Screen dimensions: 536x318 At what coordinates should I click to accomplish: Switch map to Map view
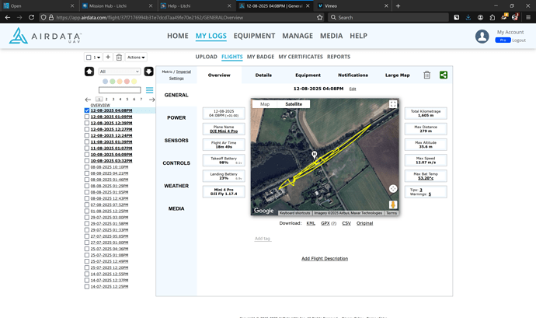click(265, 104)
